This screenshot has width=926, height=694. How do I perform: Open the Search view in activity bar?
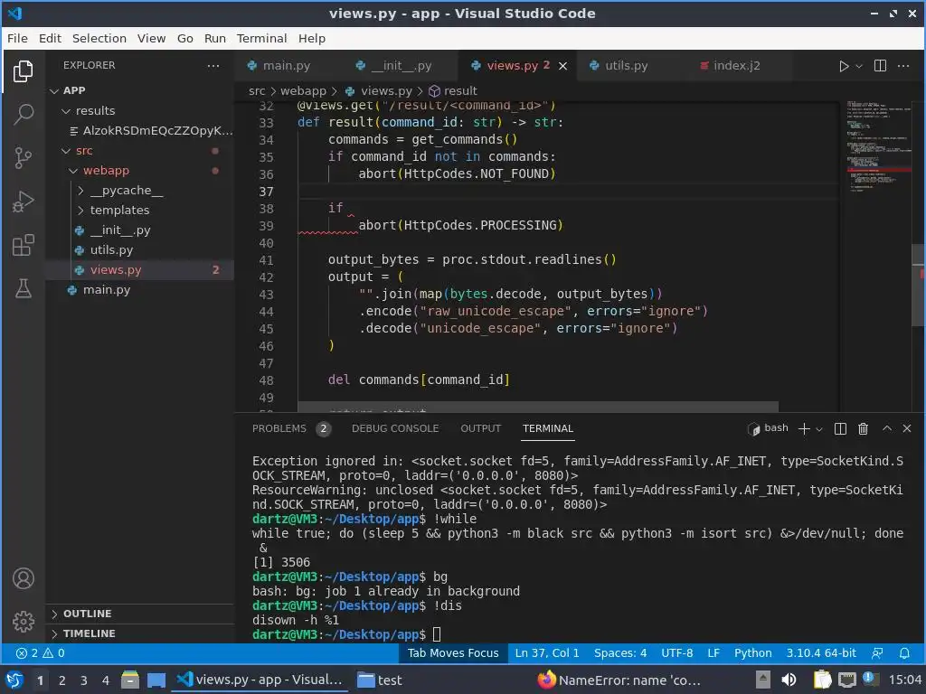tap(23, 115)
